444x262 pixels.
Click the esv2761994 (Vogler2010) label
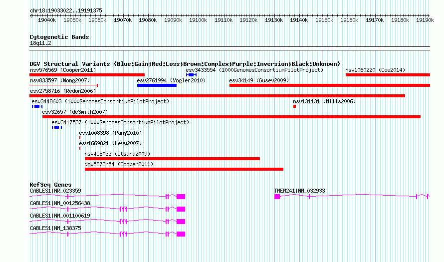point(171,80)
